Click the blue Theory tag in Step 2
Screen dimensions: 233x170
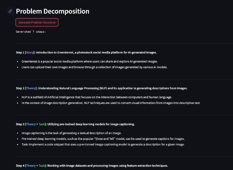pyautogui.click(x=31, y=88)
